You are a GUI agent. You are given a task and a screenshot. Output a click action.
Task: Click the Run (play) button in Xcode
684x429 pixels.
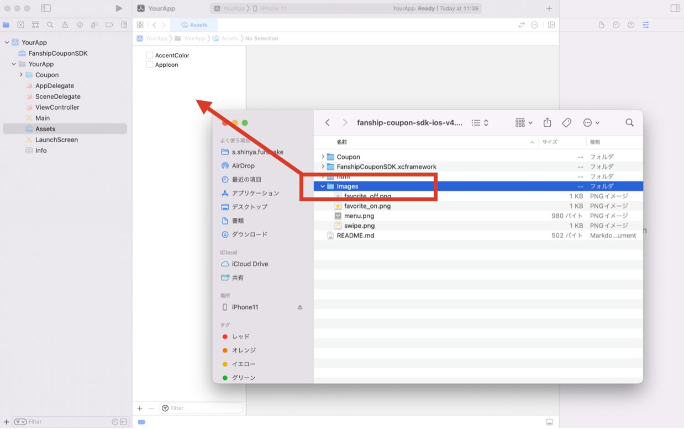[119, 8]
